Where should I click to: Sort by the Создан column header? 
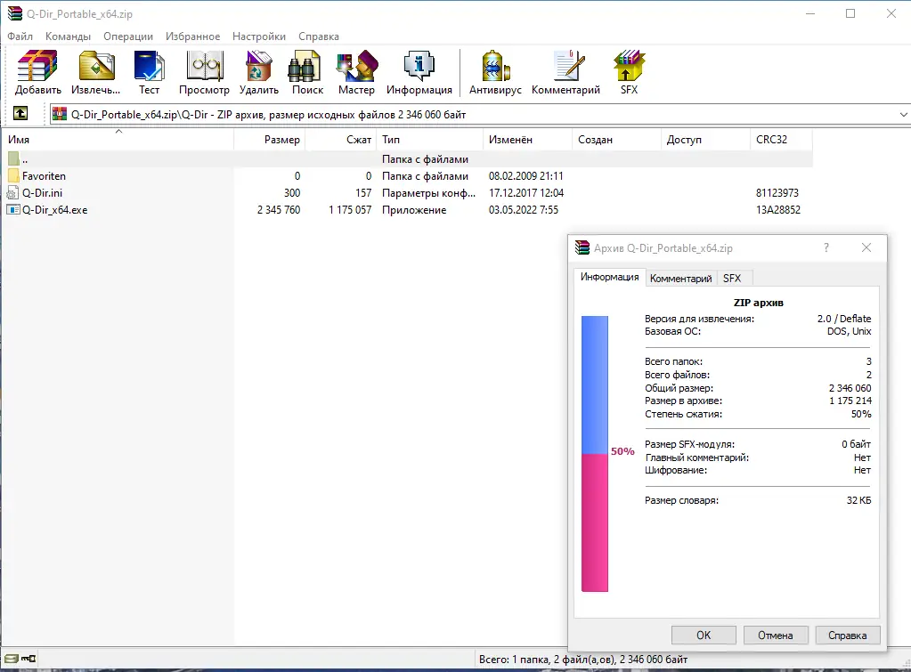click(x=616, y=140)
